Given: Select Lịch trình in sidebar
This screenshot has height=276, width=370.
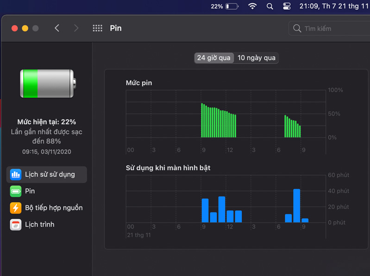Looking at the screenshot, I should [x=40, y=225].
